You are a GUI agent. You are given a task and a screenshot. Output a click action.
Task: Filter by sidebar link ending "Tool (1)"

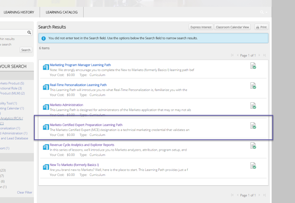[9, 103]
